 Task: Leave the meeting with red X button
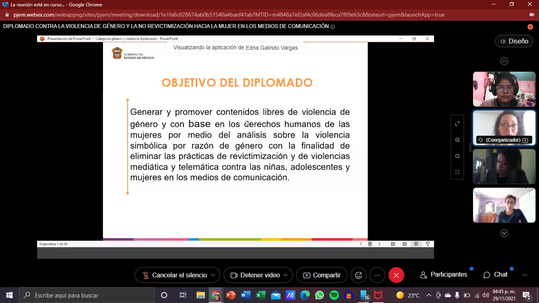tap(396, 275)
